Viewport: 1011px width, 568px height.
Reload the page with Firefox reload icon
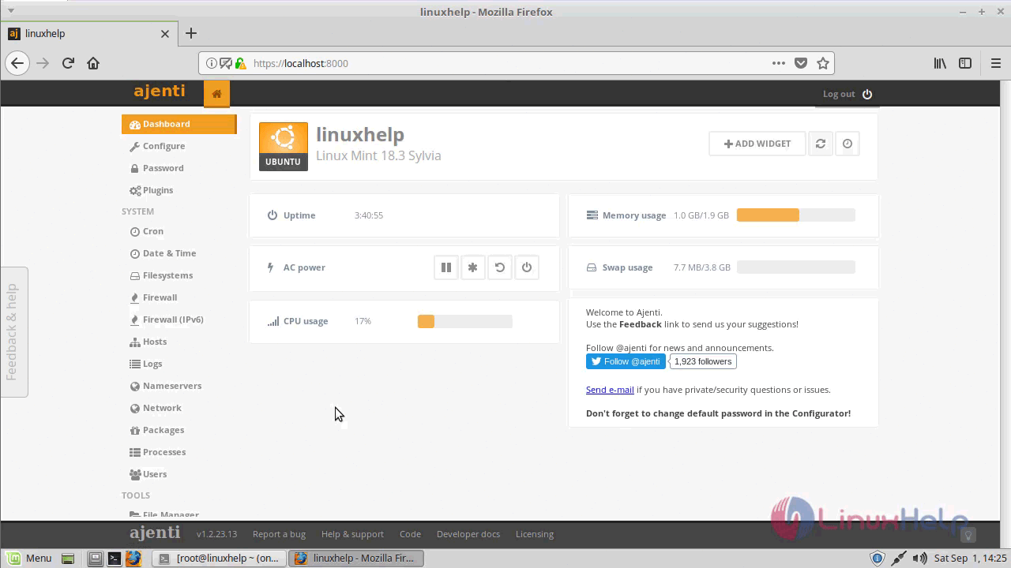(68, 63)
